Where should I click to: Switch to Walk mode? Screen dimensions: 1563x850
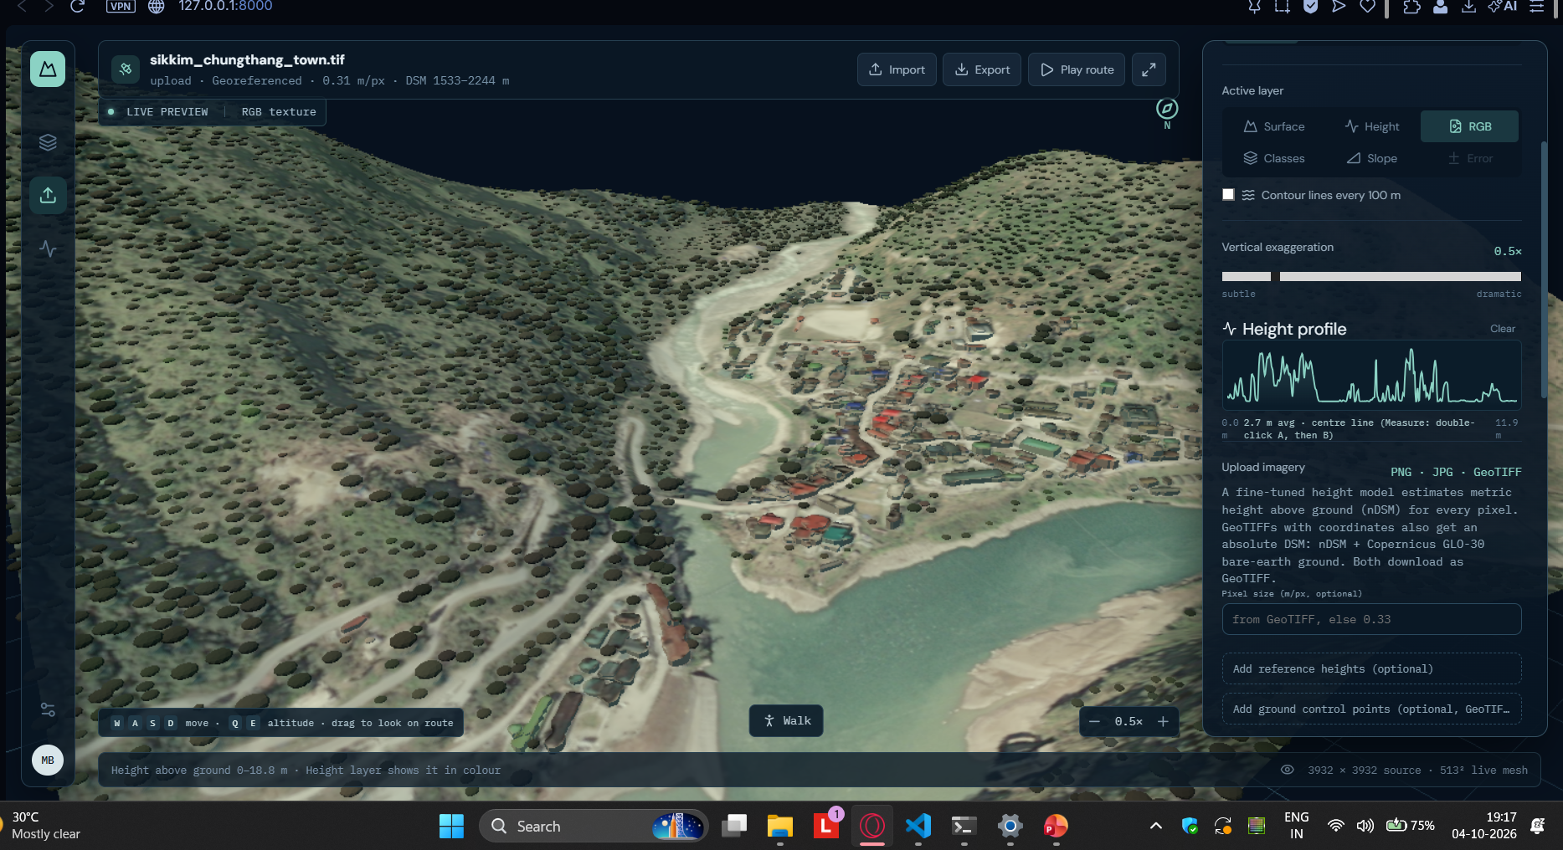(786, 720)
